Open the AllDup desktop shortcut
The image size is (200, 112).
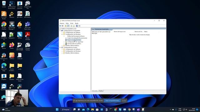coord(20,35)
